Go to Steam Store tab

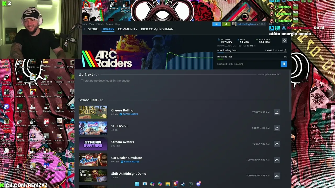click(x=93, y=29)
